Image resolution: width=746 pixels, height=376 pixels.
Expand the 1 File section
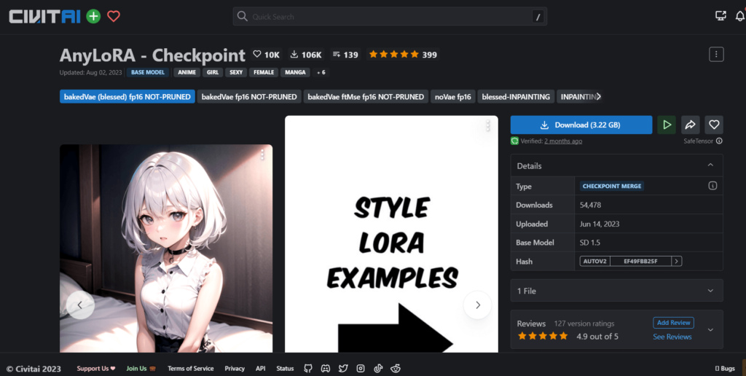[x=710, y=291]
